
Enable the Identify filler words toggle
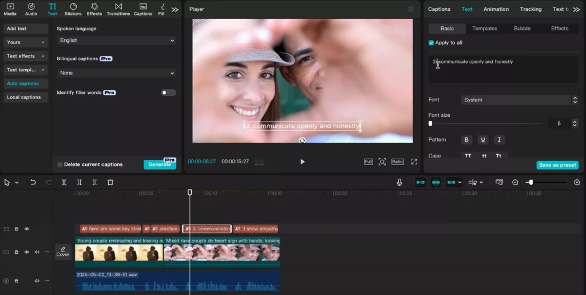168,93
